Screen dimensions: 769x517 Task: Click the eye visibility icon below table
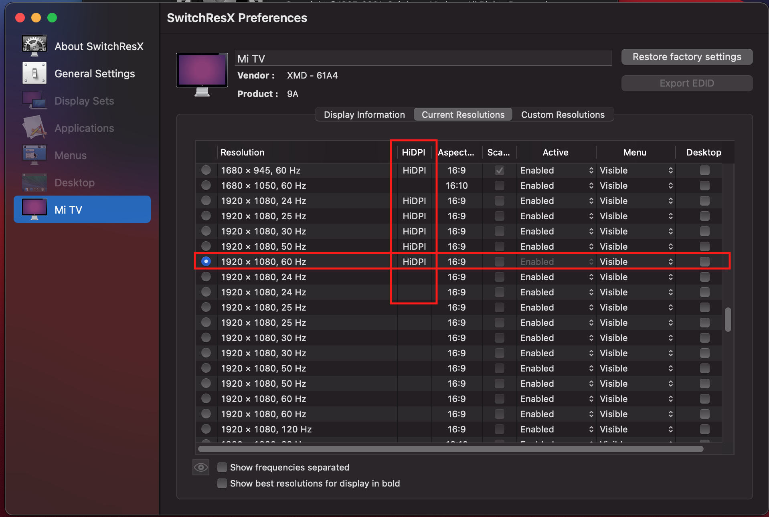(x=201, y=467)
